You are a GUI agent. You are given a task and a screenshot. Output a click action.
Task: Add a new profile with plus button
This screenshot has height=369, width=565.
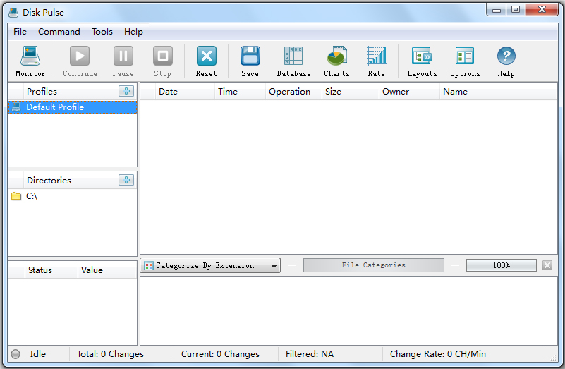tap(126, 91)
